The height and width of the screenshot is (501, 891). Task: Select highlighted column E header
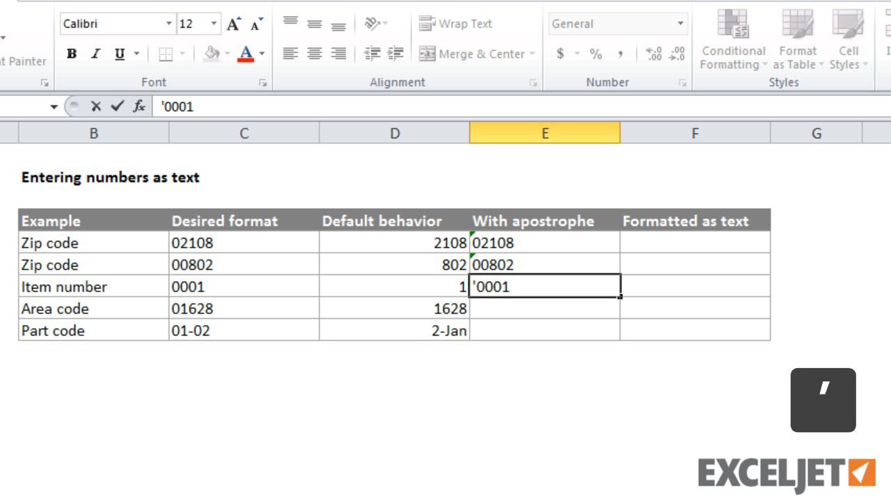point(545,133)
